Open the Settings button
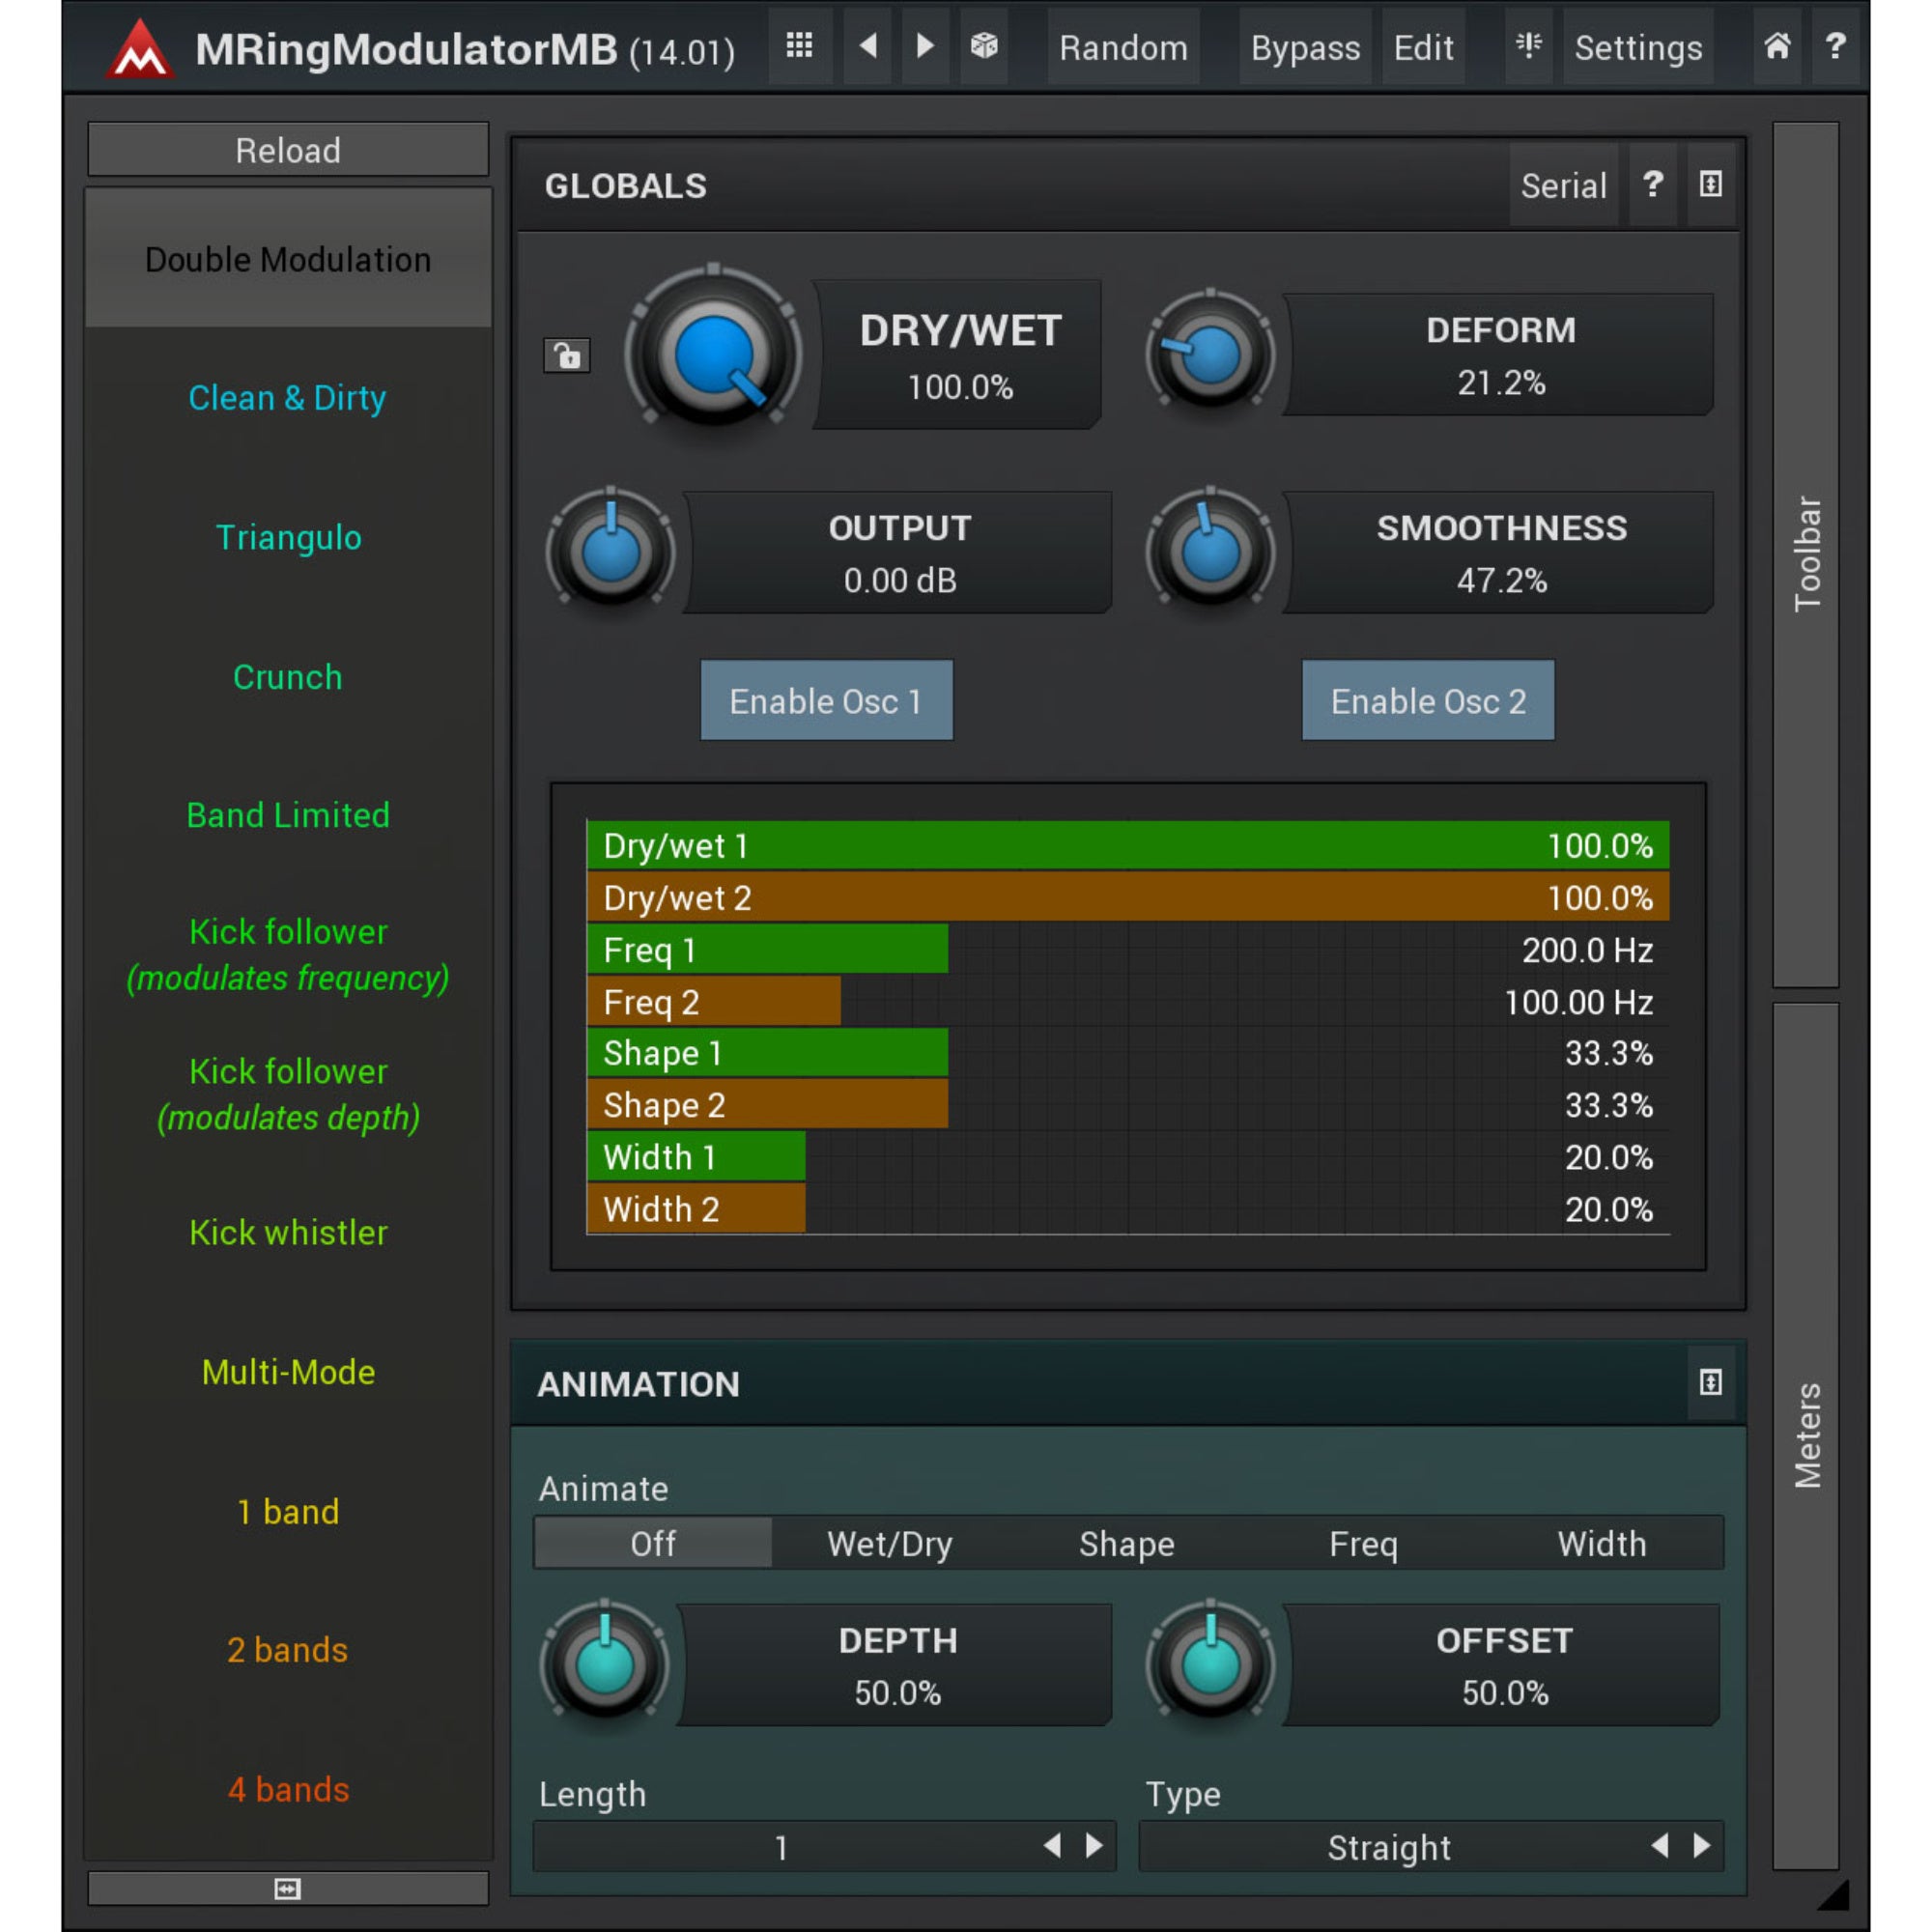Screen dimensions: 1932x1932 1638,47
